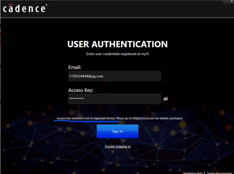
Task: Click the 1728324944@qq.com email text
Action: pyautogui.click(x=86, y=76)
